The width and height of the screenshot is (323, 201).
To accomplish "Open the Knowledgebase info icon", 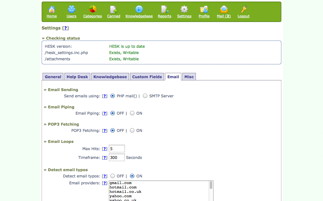I will click(x=139, y=9).
